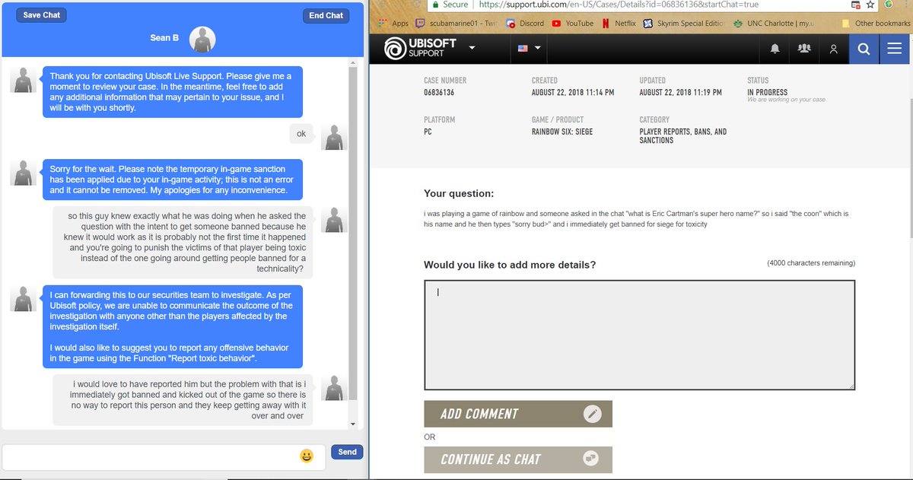End the live support chat

coord(326,15)
